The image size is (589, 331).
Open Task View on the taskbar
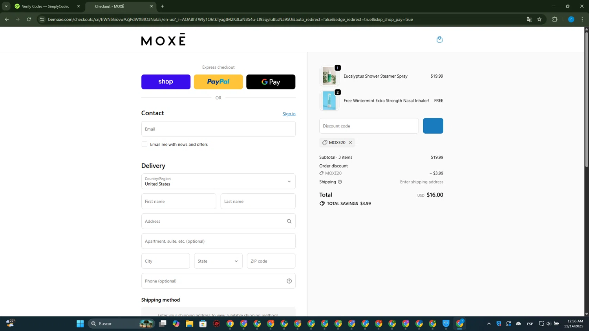163,324
